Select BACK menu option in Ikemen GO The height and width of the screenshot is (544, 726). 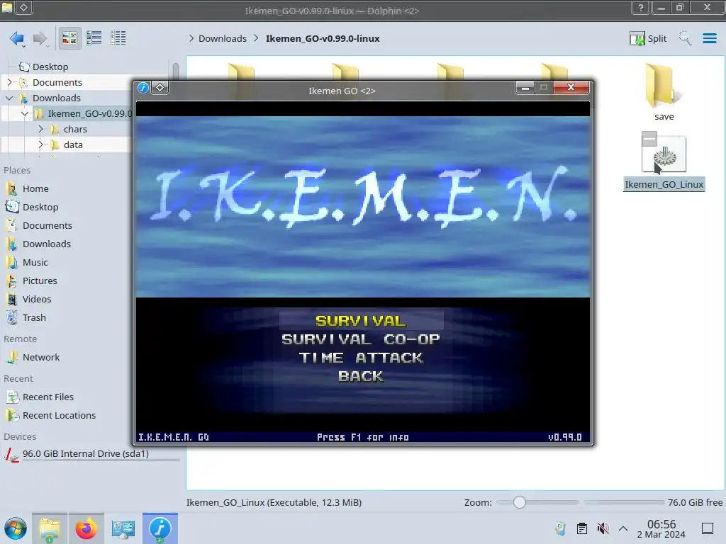[361, 376]
